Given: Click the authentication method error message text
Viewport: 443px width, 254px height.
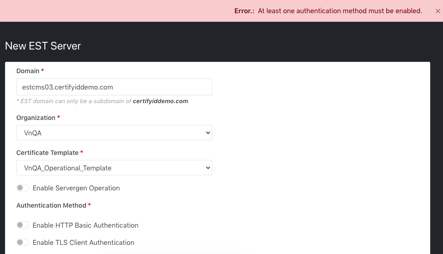Looking at the screenshot, I should [x=340, y=11].
